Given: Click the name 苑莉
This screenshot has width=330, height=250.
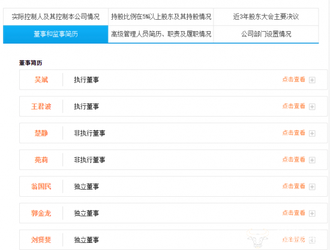Looking at the screenshot, I should tap(41, 160).
